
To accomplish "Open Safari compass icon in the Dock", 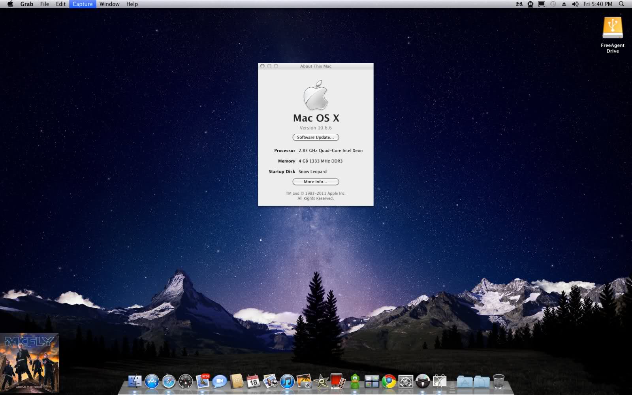I will click(x=169, y=381).
